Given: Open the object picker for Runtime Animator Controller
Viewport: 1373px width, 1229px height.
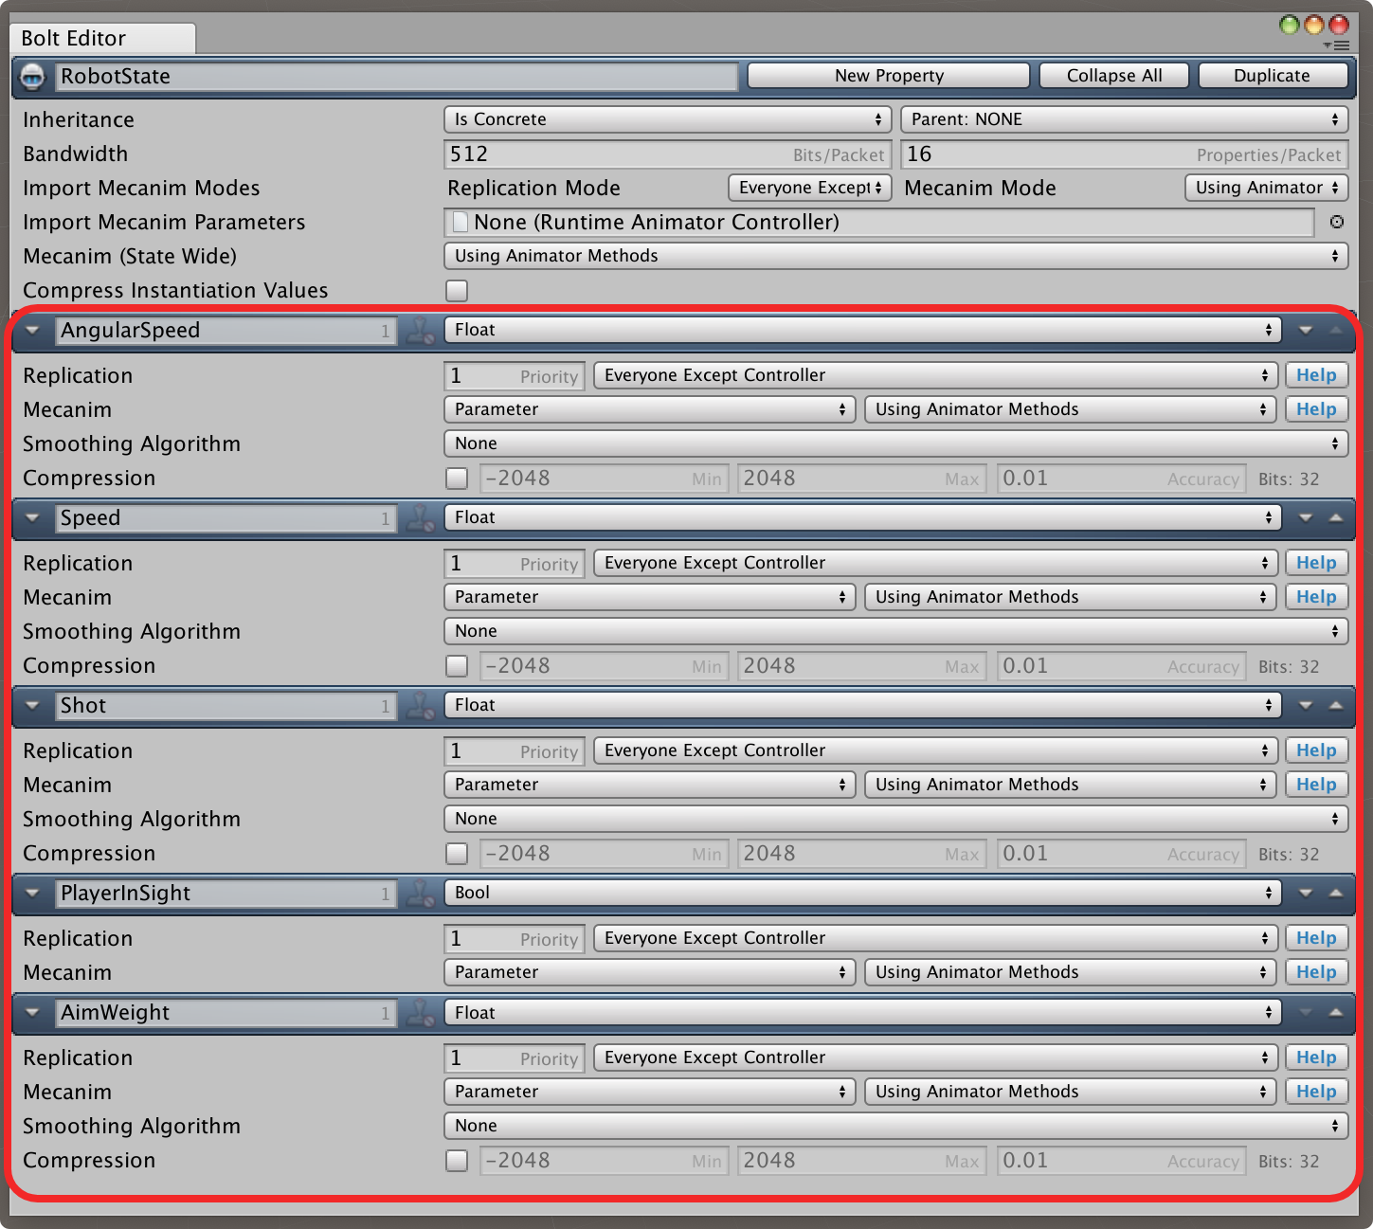Looking at the screenshot, I should tap(1336, 222).
